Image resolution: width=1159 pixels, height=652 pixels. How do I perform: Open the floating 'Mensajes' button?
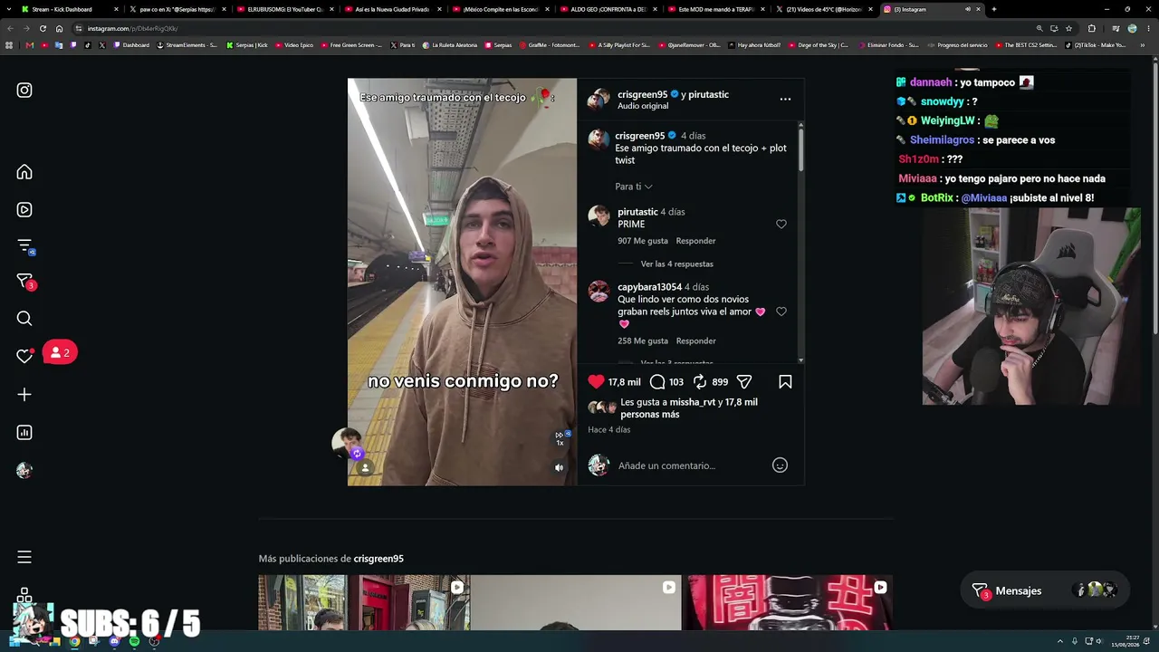tap(1043, 590)
